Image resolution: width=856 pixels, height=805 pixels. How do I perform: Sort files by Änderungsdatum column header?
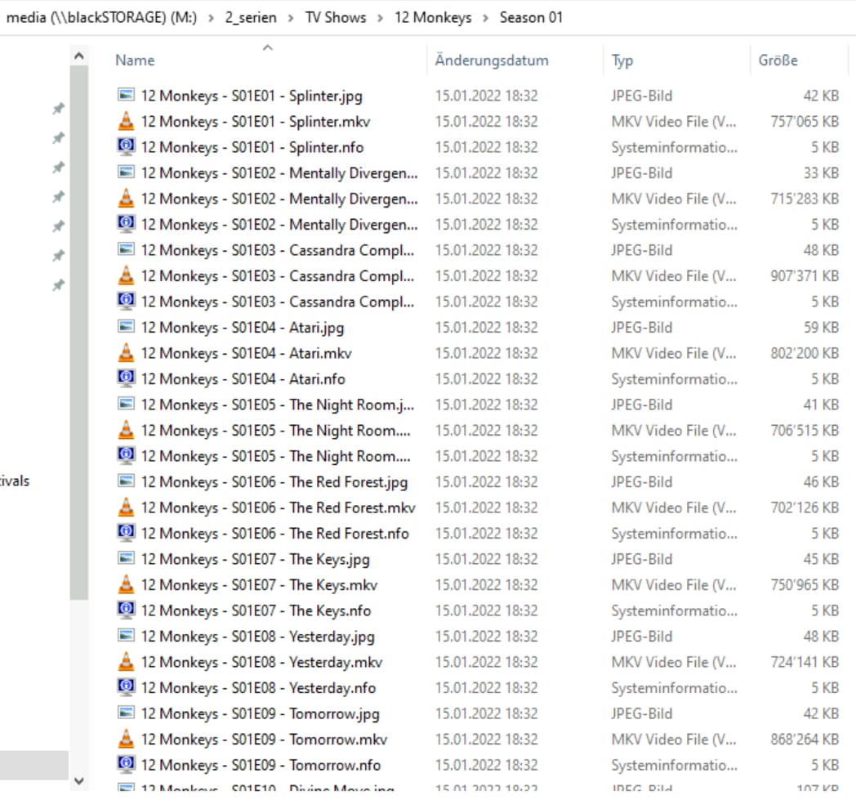click(492, 60)
